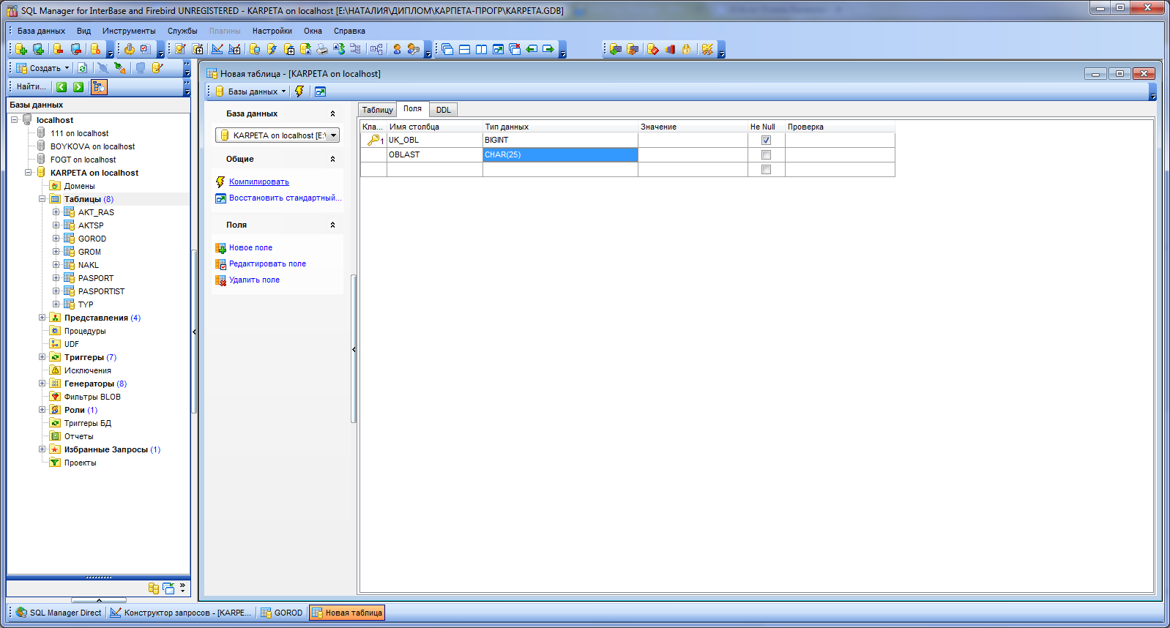
Task: Collapse the Поля panel section
Action: click(x=332, y=225)
